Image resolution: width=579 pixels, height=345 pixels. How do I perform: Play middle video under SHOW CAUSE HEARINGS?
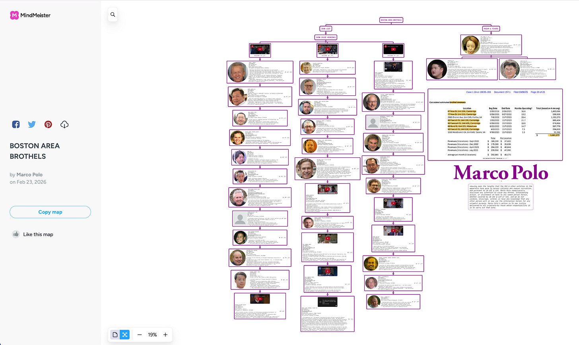tap(328, 49)
